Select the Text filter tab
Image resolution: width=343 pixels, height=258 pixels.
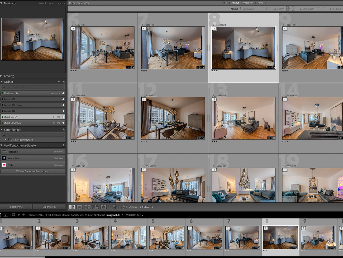pyautogui.click(x=225, y=3)
